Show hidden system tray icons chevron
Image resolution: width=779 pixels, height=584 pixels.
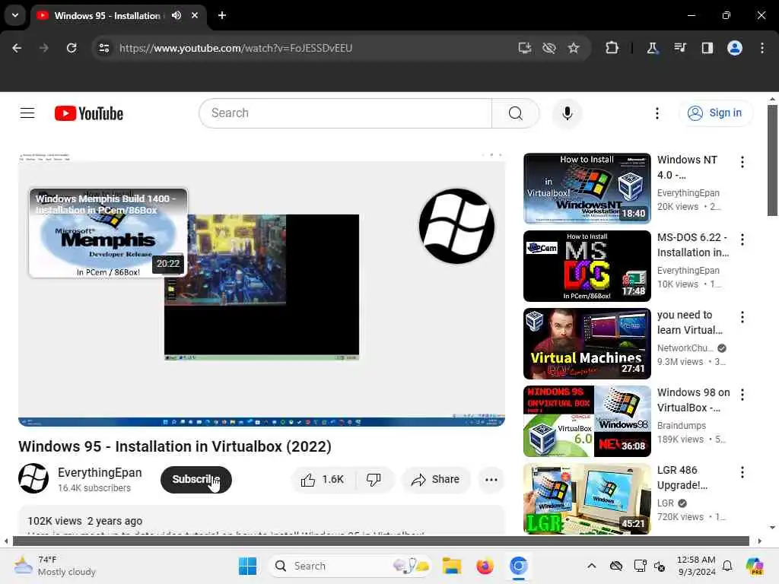[591, 566]
